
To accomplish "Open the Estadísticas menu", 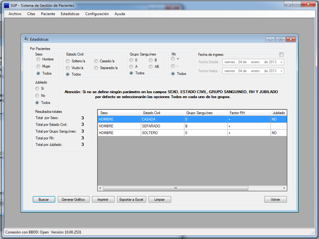I will tap(70, 14).
